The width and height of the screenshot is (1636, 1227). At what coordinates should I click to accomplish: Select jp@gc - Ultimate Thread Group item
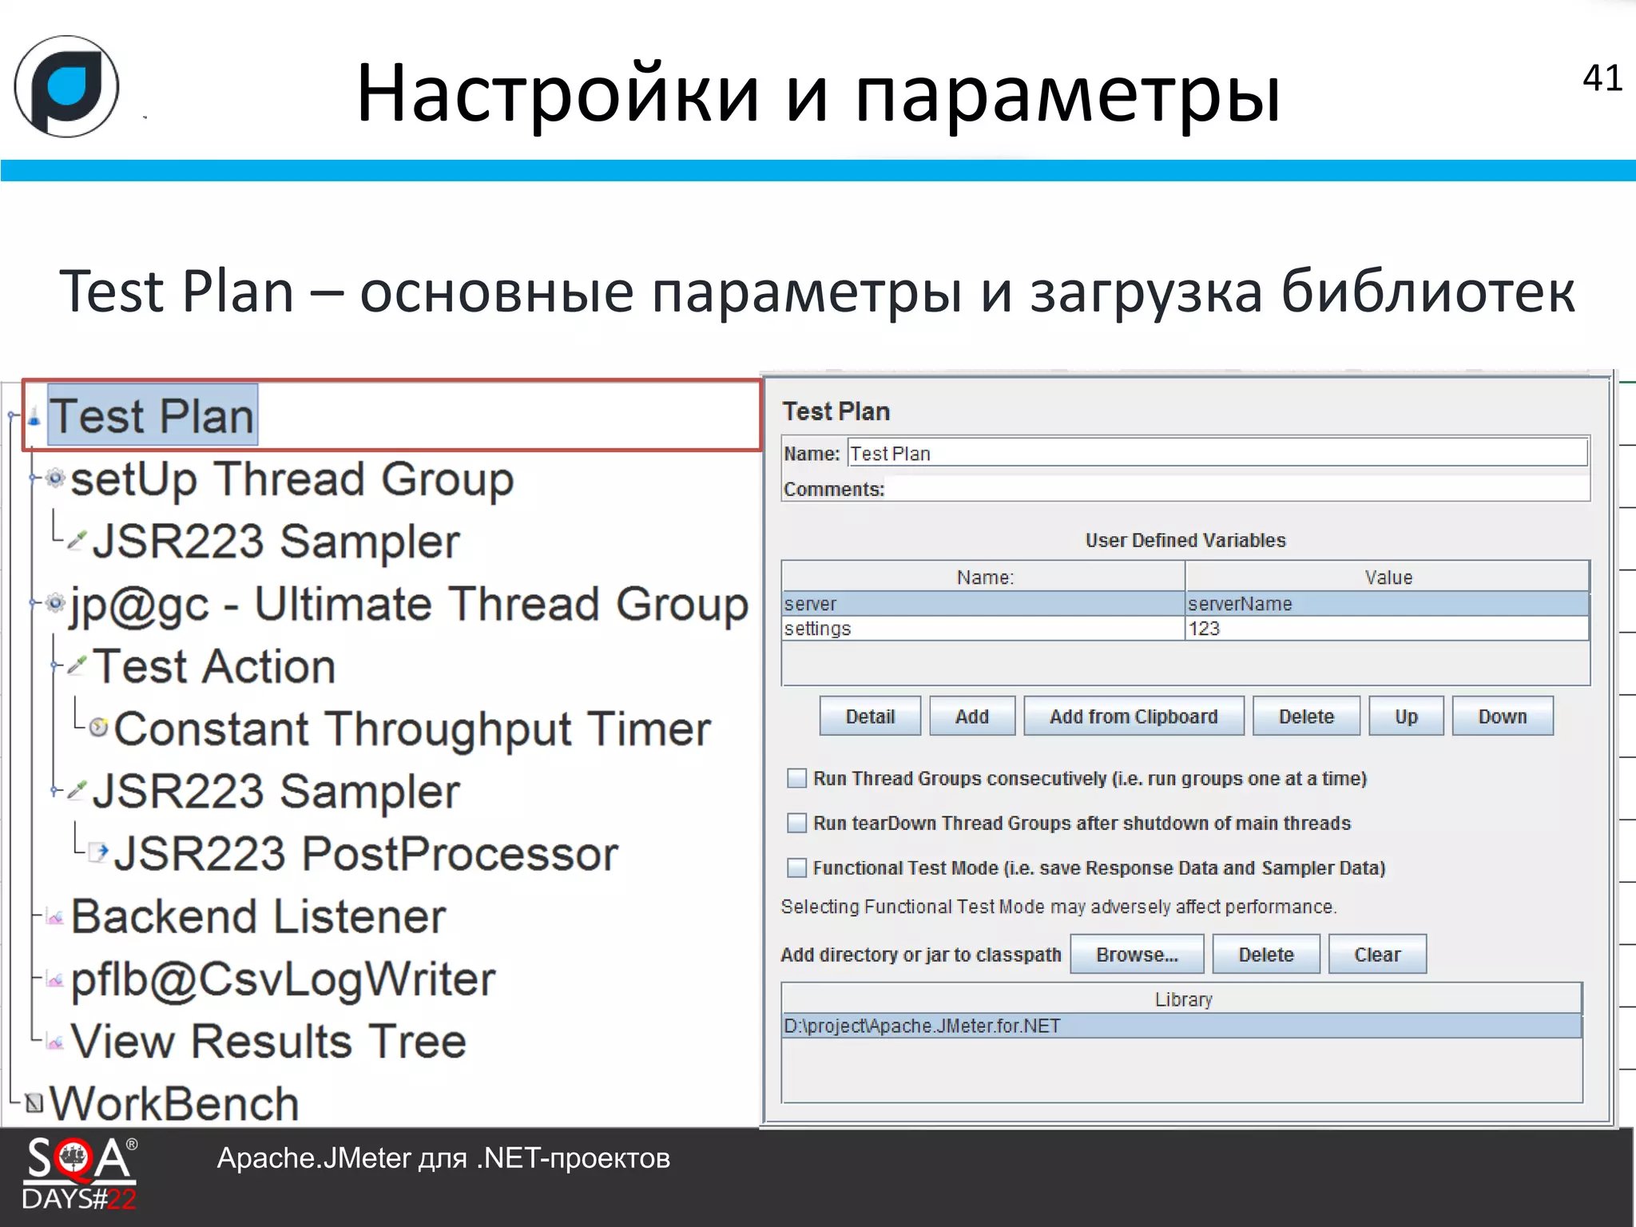(x=409, y=604)
